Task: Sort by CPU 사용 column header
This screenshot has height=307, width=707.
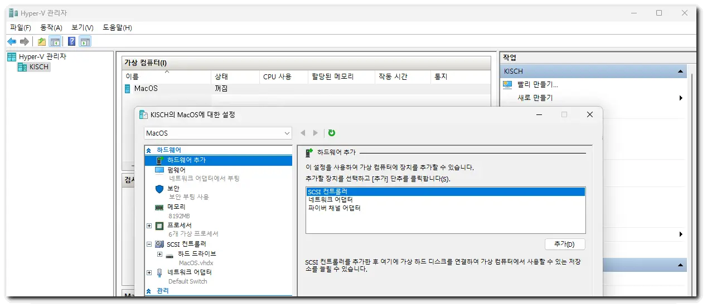Action: pos(284,76)
